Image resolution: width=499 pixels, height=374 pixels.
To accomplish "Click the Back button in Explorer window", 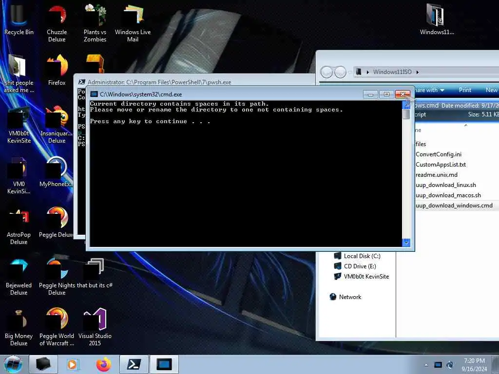I will tap(326, 72).
